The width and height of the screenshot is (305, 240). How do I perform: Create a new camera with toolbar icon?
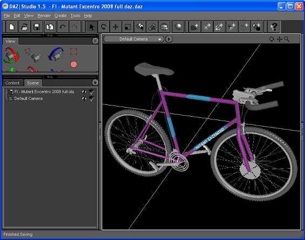pos(194,26)
